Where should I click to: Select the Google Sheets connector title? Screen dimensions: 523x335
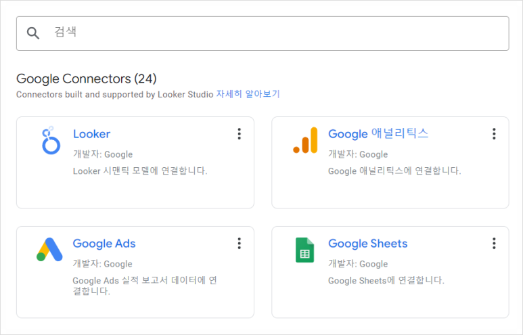(368, 244)
